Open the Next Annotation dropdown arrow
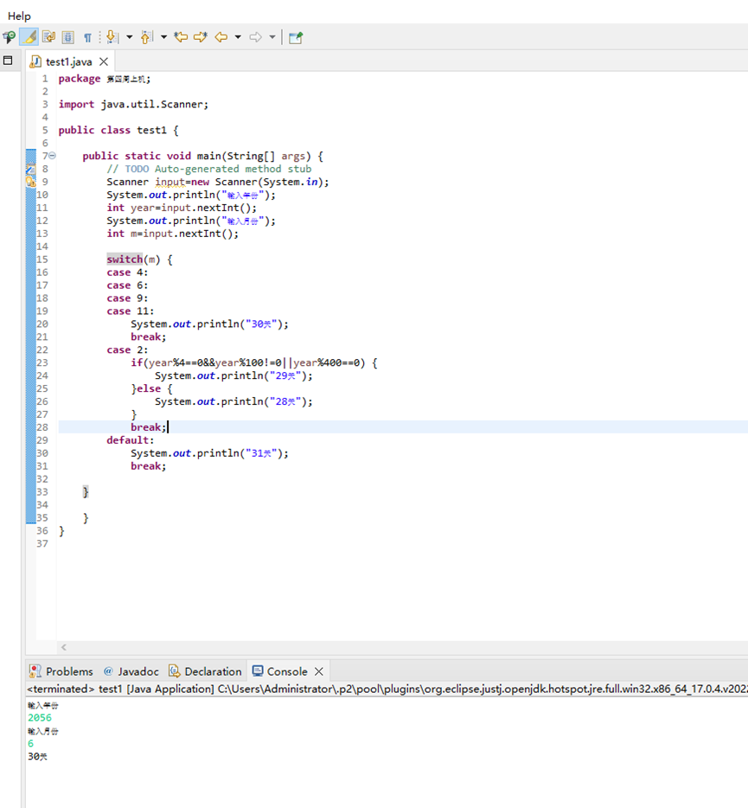748x808 pixels. click(130, 37)
